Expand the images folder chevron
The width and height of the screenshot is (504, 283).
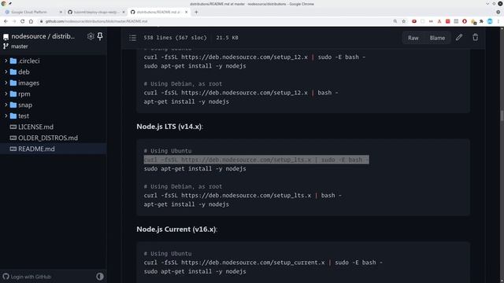6,83
